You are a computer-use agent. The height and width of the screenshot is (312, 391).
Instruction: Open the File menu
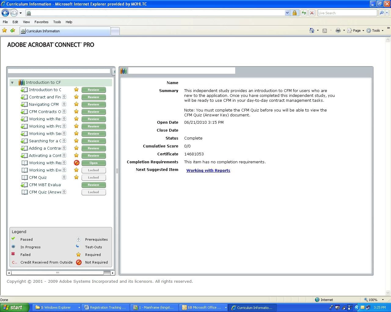5,22
